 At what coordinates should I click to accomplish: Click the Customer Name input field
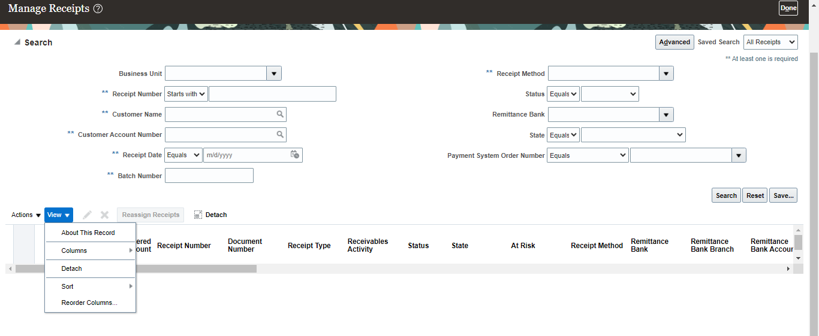pos(220,114)
